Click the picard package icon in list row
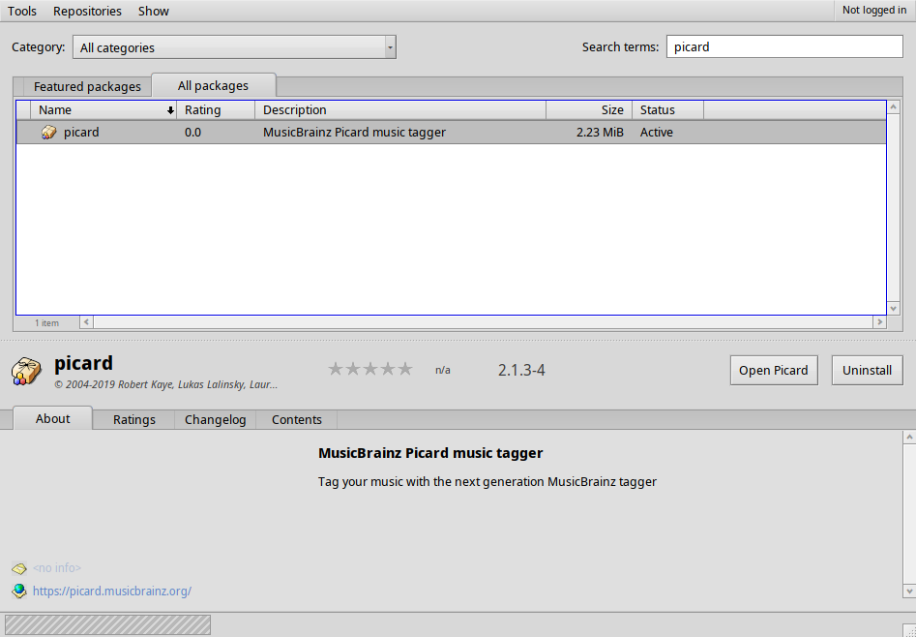Image resolution: width=916 pixels, height=637 pixels. [49, 133]
